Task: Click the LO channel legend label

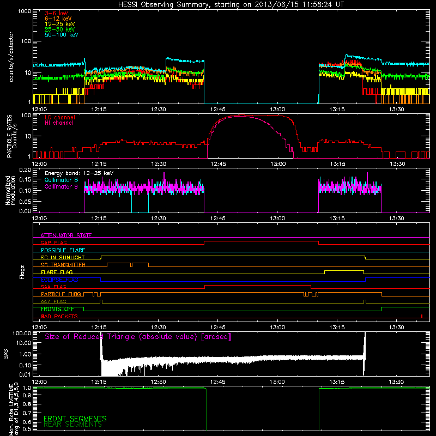Action: (60, 117)
